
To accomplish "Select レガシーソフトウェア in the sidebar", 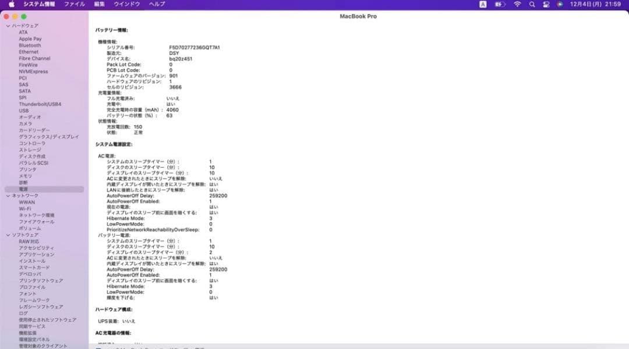I will tap(41, 307).
